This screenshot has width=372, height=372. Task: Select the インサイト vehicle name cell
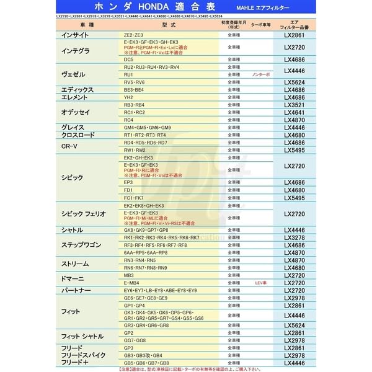(77, 35)
